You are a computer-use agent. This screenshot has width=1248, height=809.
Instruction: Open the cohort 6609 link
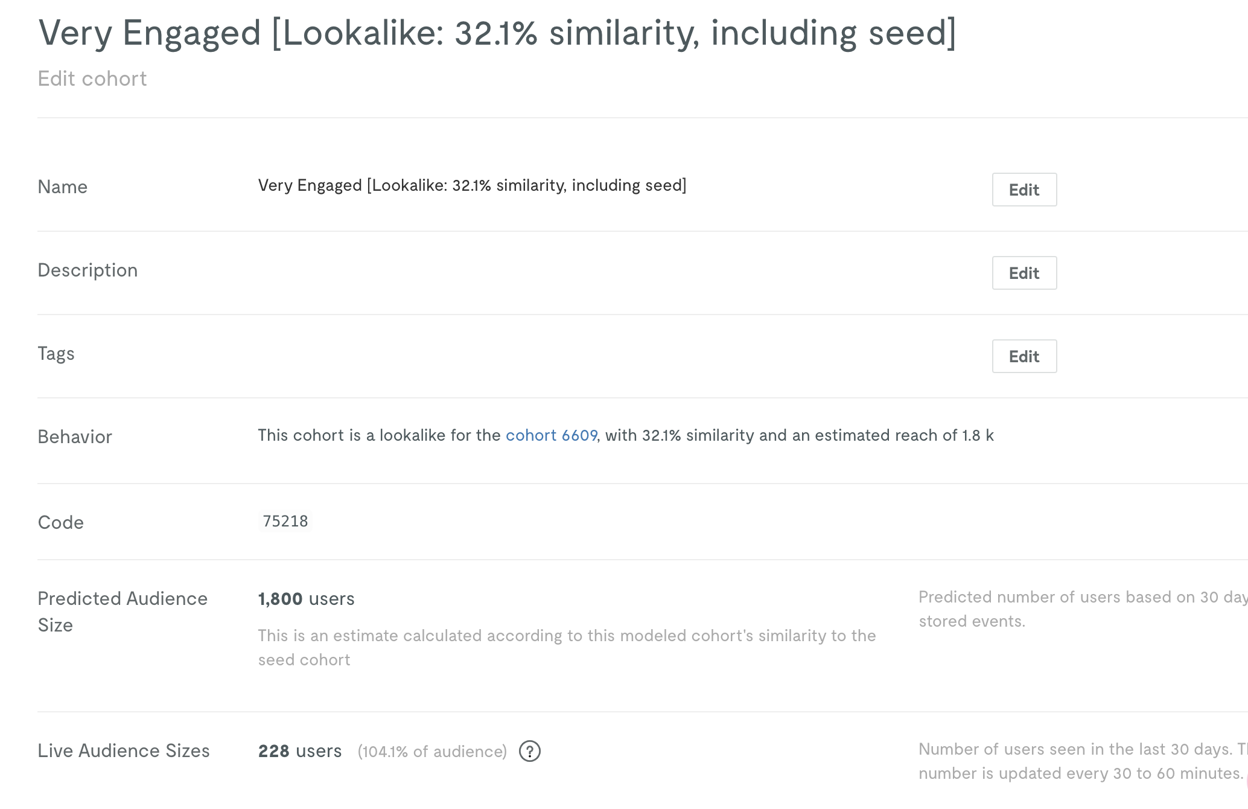(x=551, y=435)
